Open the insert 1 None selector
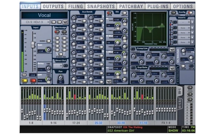The image size is (215, 134). click(x=184, y=28)
